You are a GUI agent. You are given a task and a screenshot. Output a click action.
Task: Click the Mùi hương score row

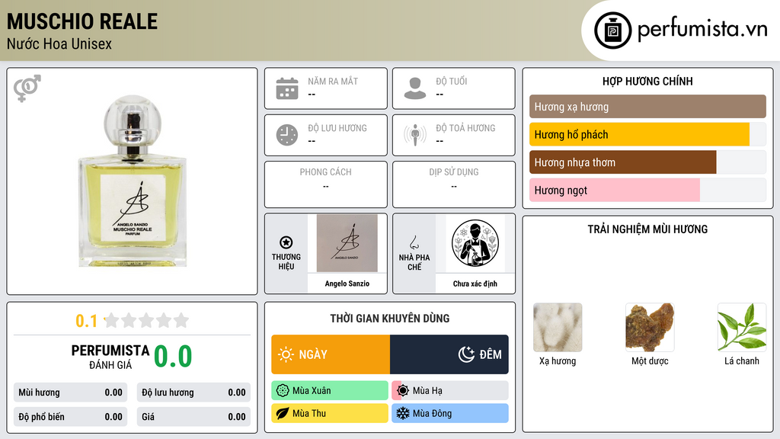pos(70,393)
